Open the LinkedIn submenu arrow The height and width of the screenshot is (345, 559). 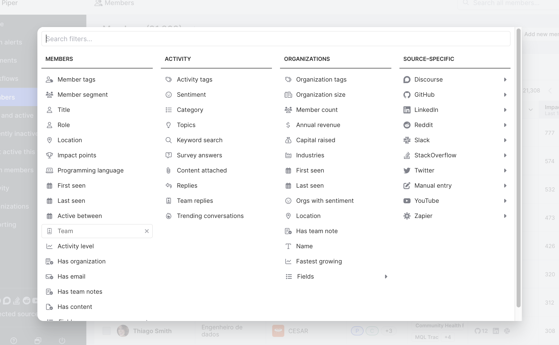pyautogui.click(x=505, y=110)
